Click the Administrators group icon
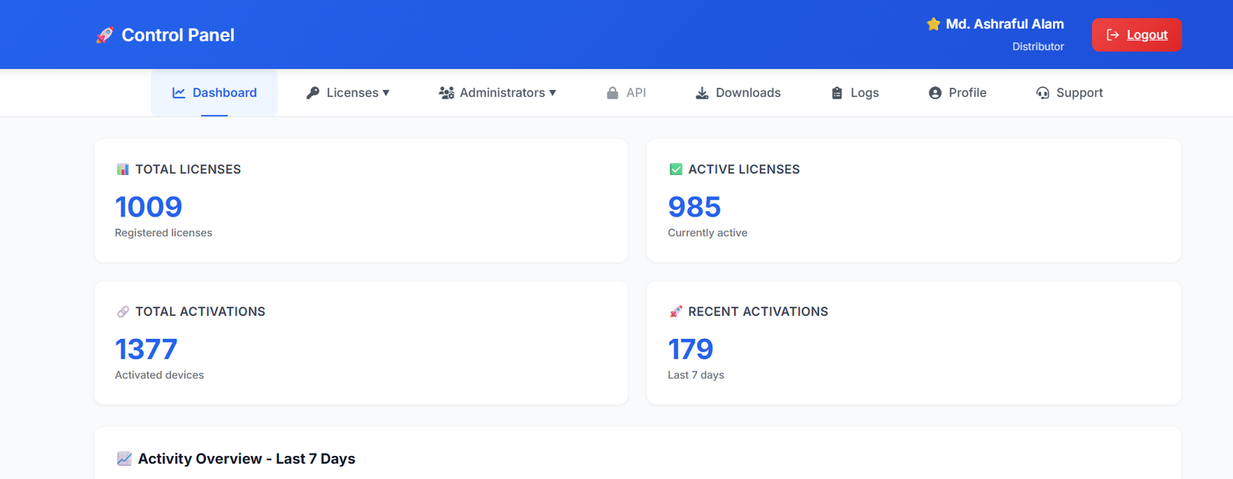 point(446,93)
